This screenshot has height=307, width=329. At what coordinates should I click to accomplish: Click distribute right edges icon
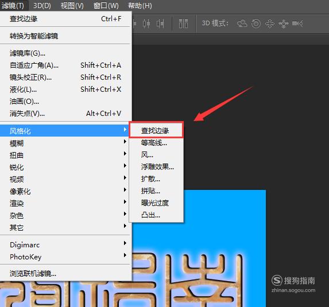point(160,24)
